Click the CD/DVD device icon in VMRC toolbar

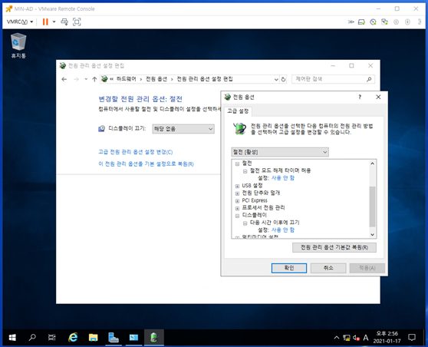(373, 21)
